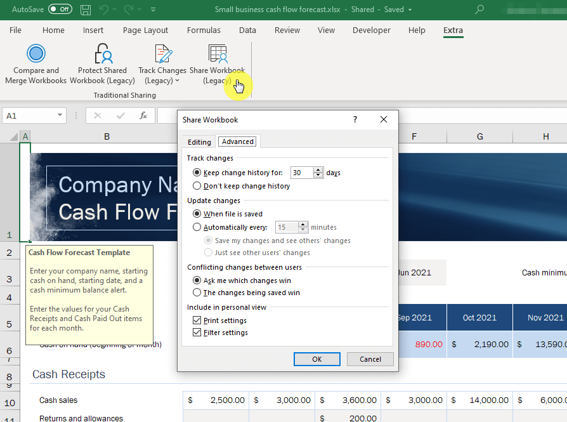
Task: Click the Name Box showing A1
Action: click(29, 115)
